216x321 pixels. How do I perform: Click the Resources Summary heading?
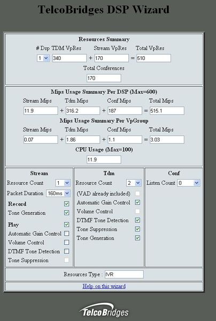pyautogui.click(x=104, y=39)
